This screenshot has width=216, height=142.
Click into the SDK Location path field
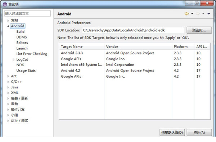(x=133, y=30)
